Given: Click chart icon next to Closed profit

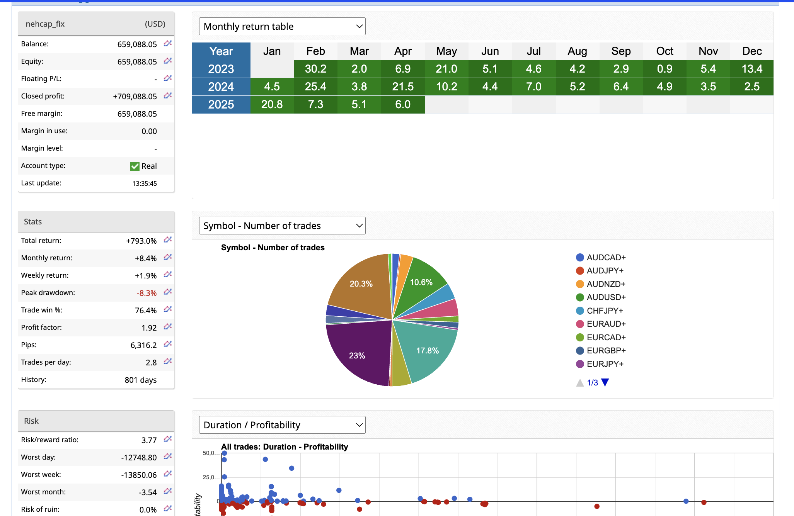Looking at the screenshot, I should tap(167, 95).
